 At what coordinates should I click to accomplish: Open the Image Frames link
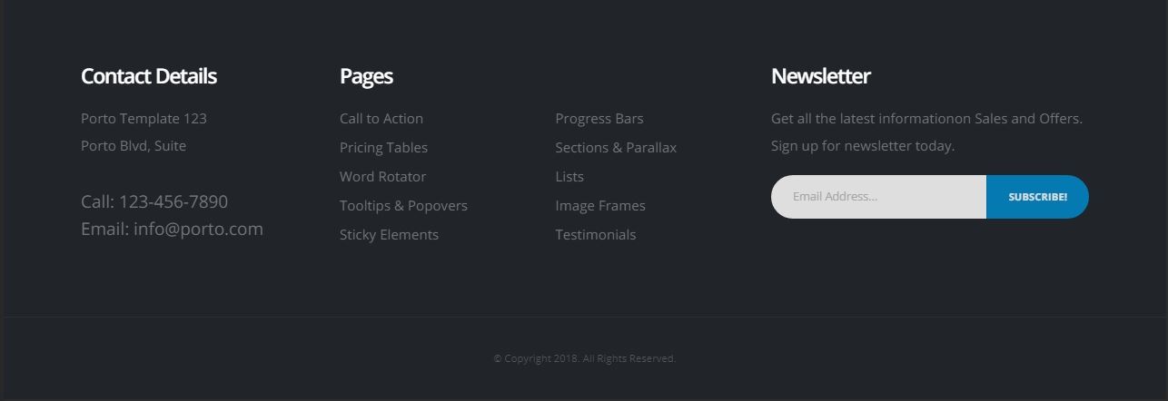[x=600, y=206]
